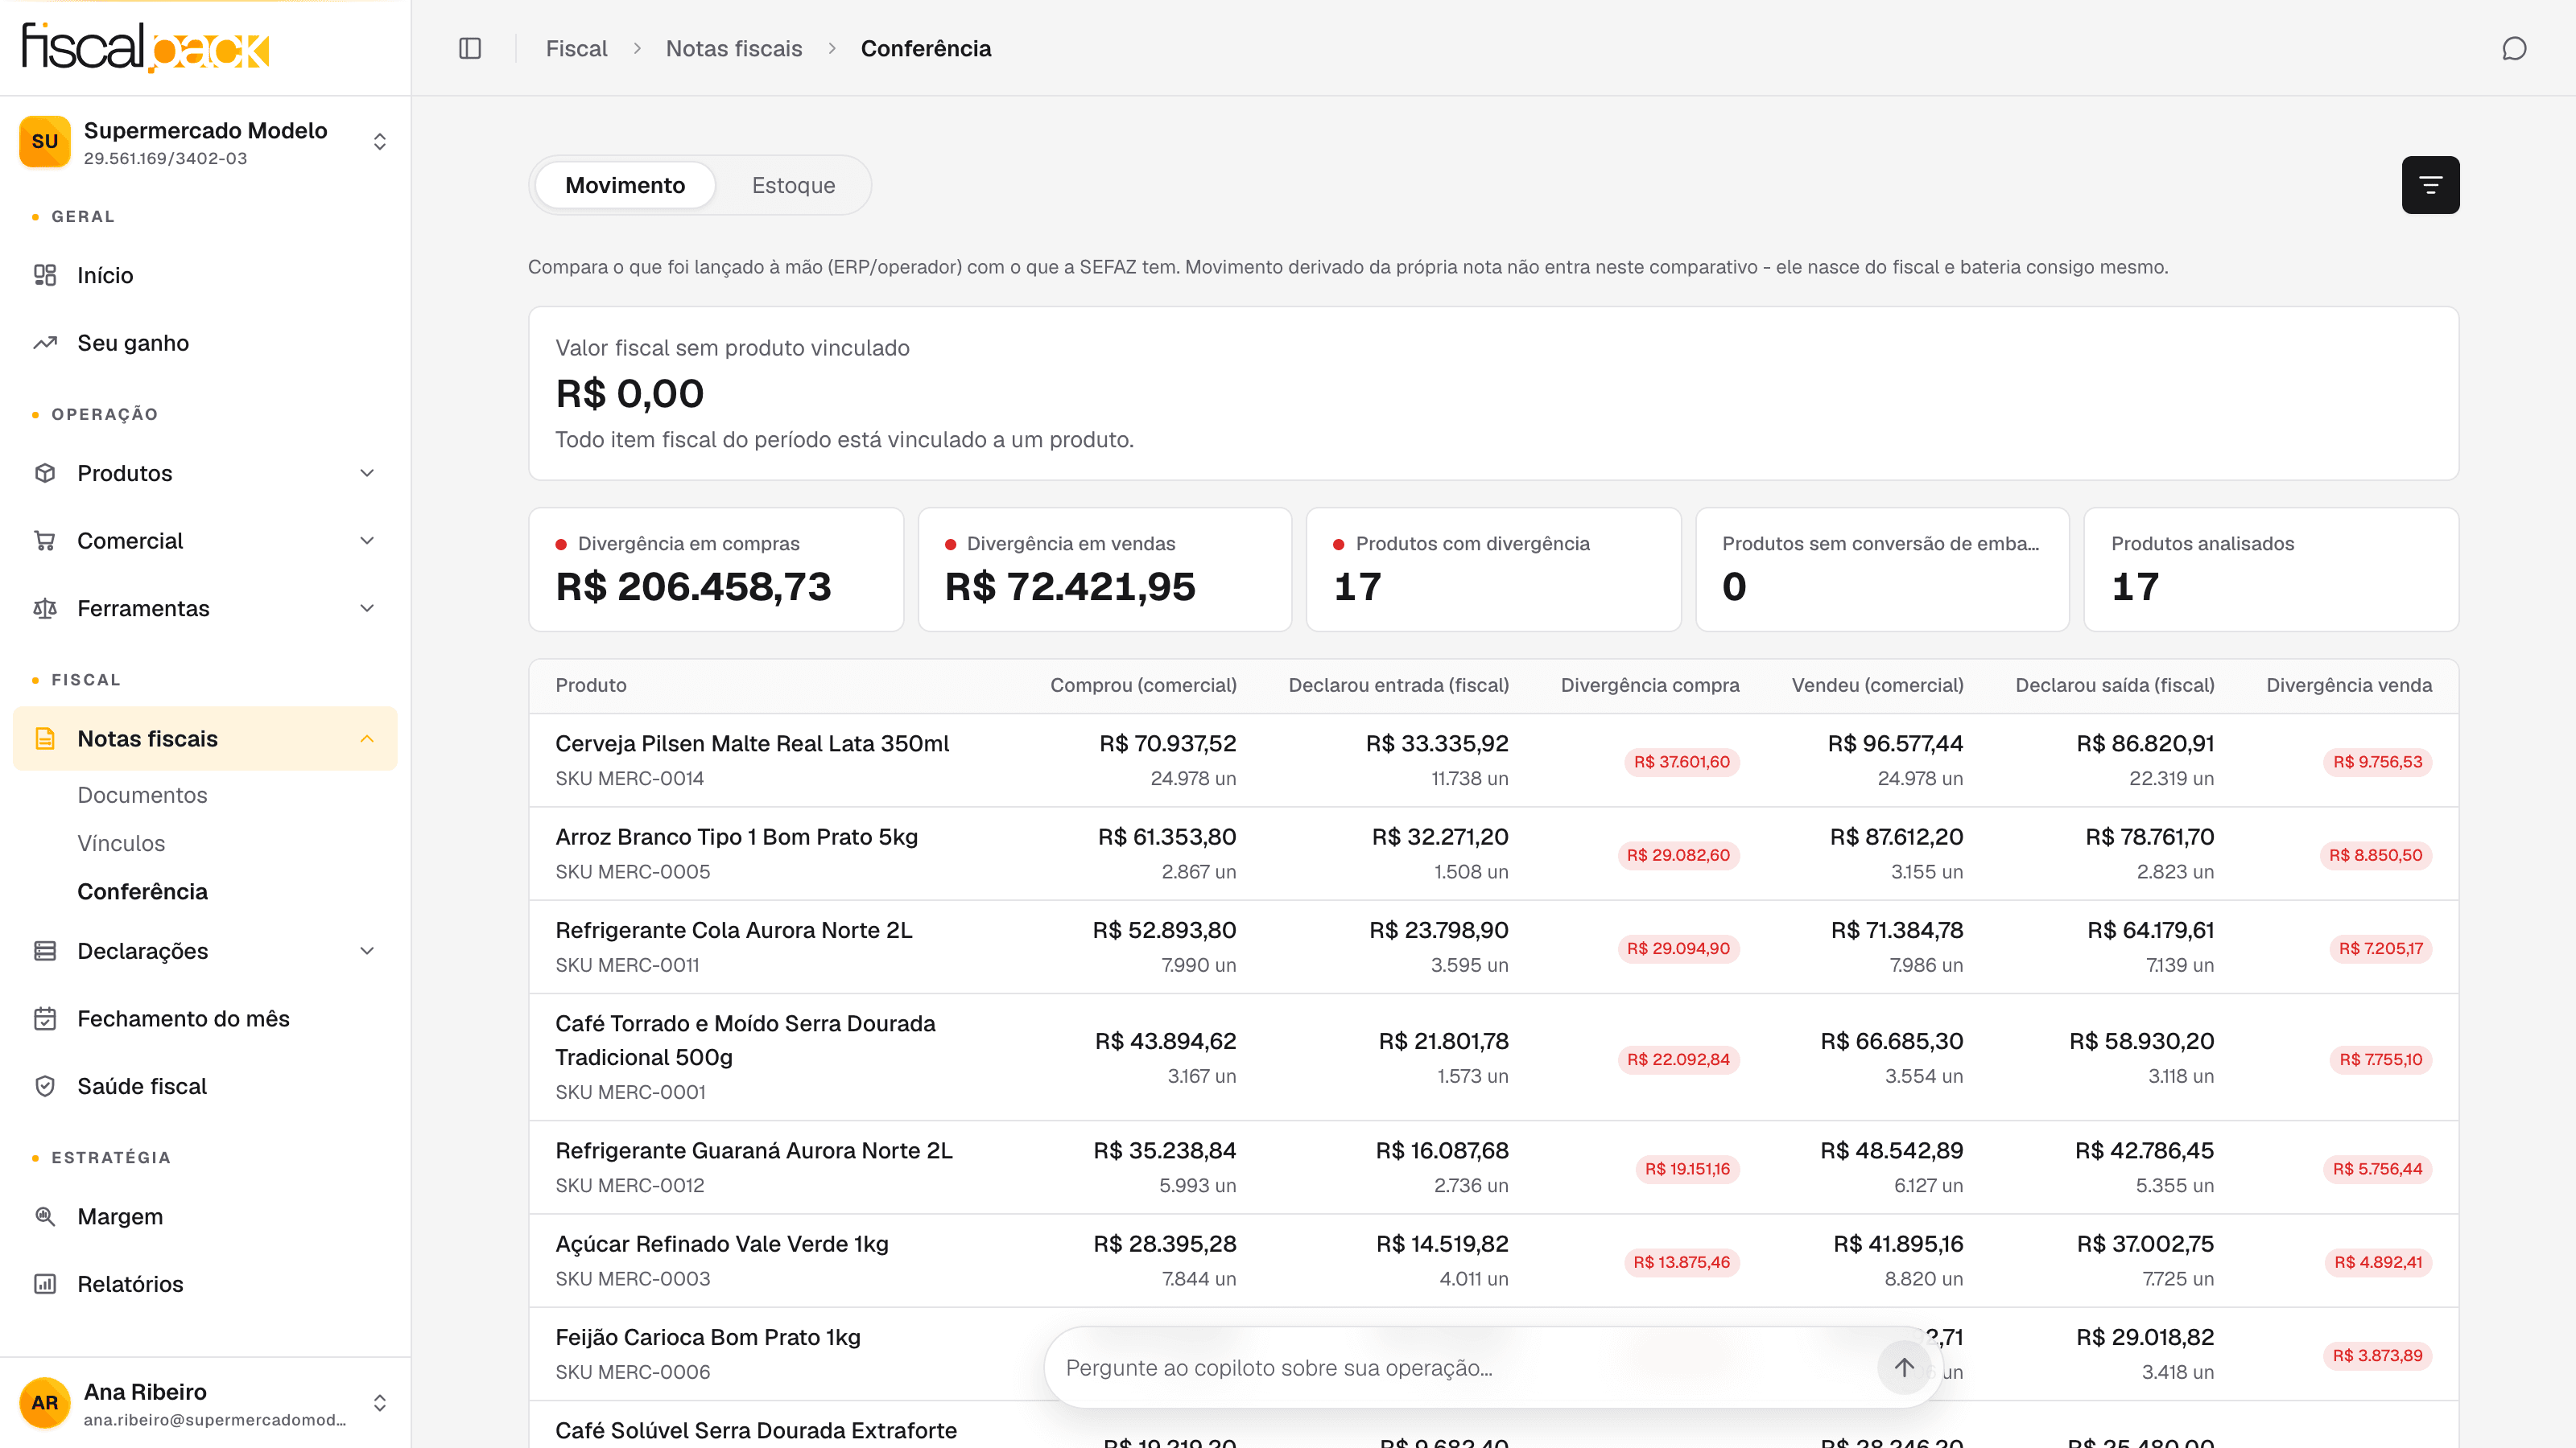
Task: Go to Início in the sidebar
Action: (205, 275)
